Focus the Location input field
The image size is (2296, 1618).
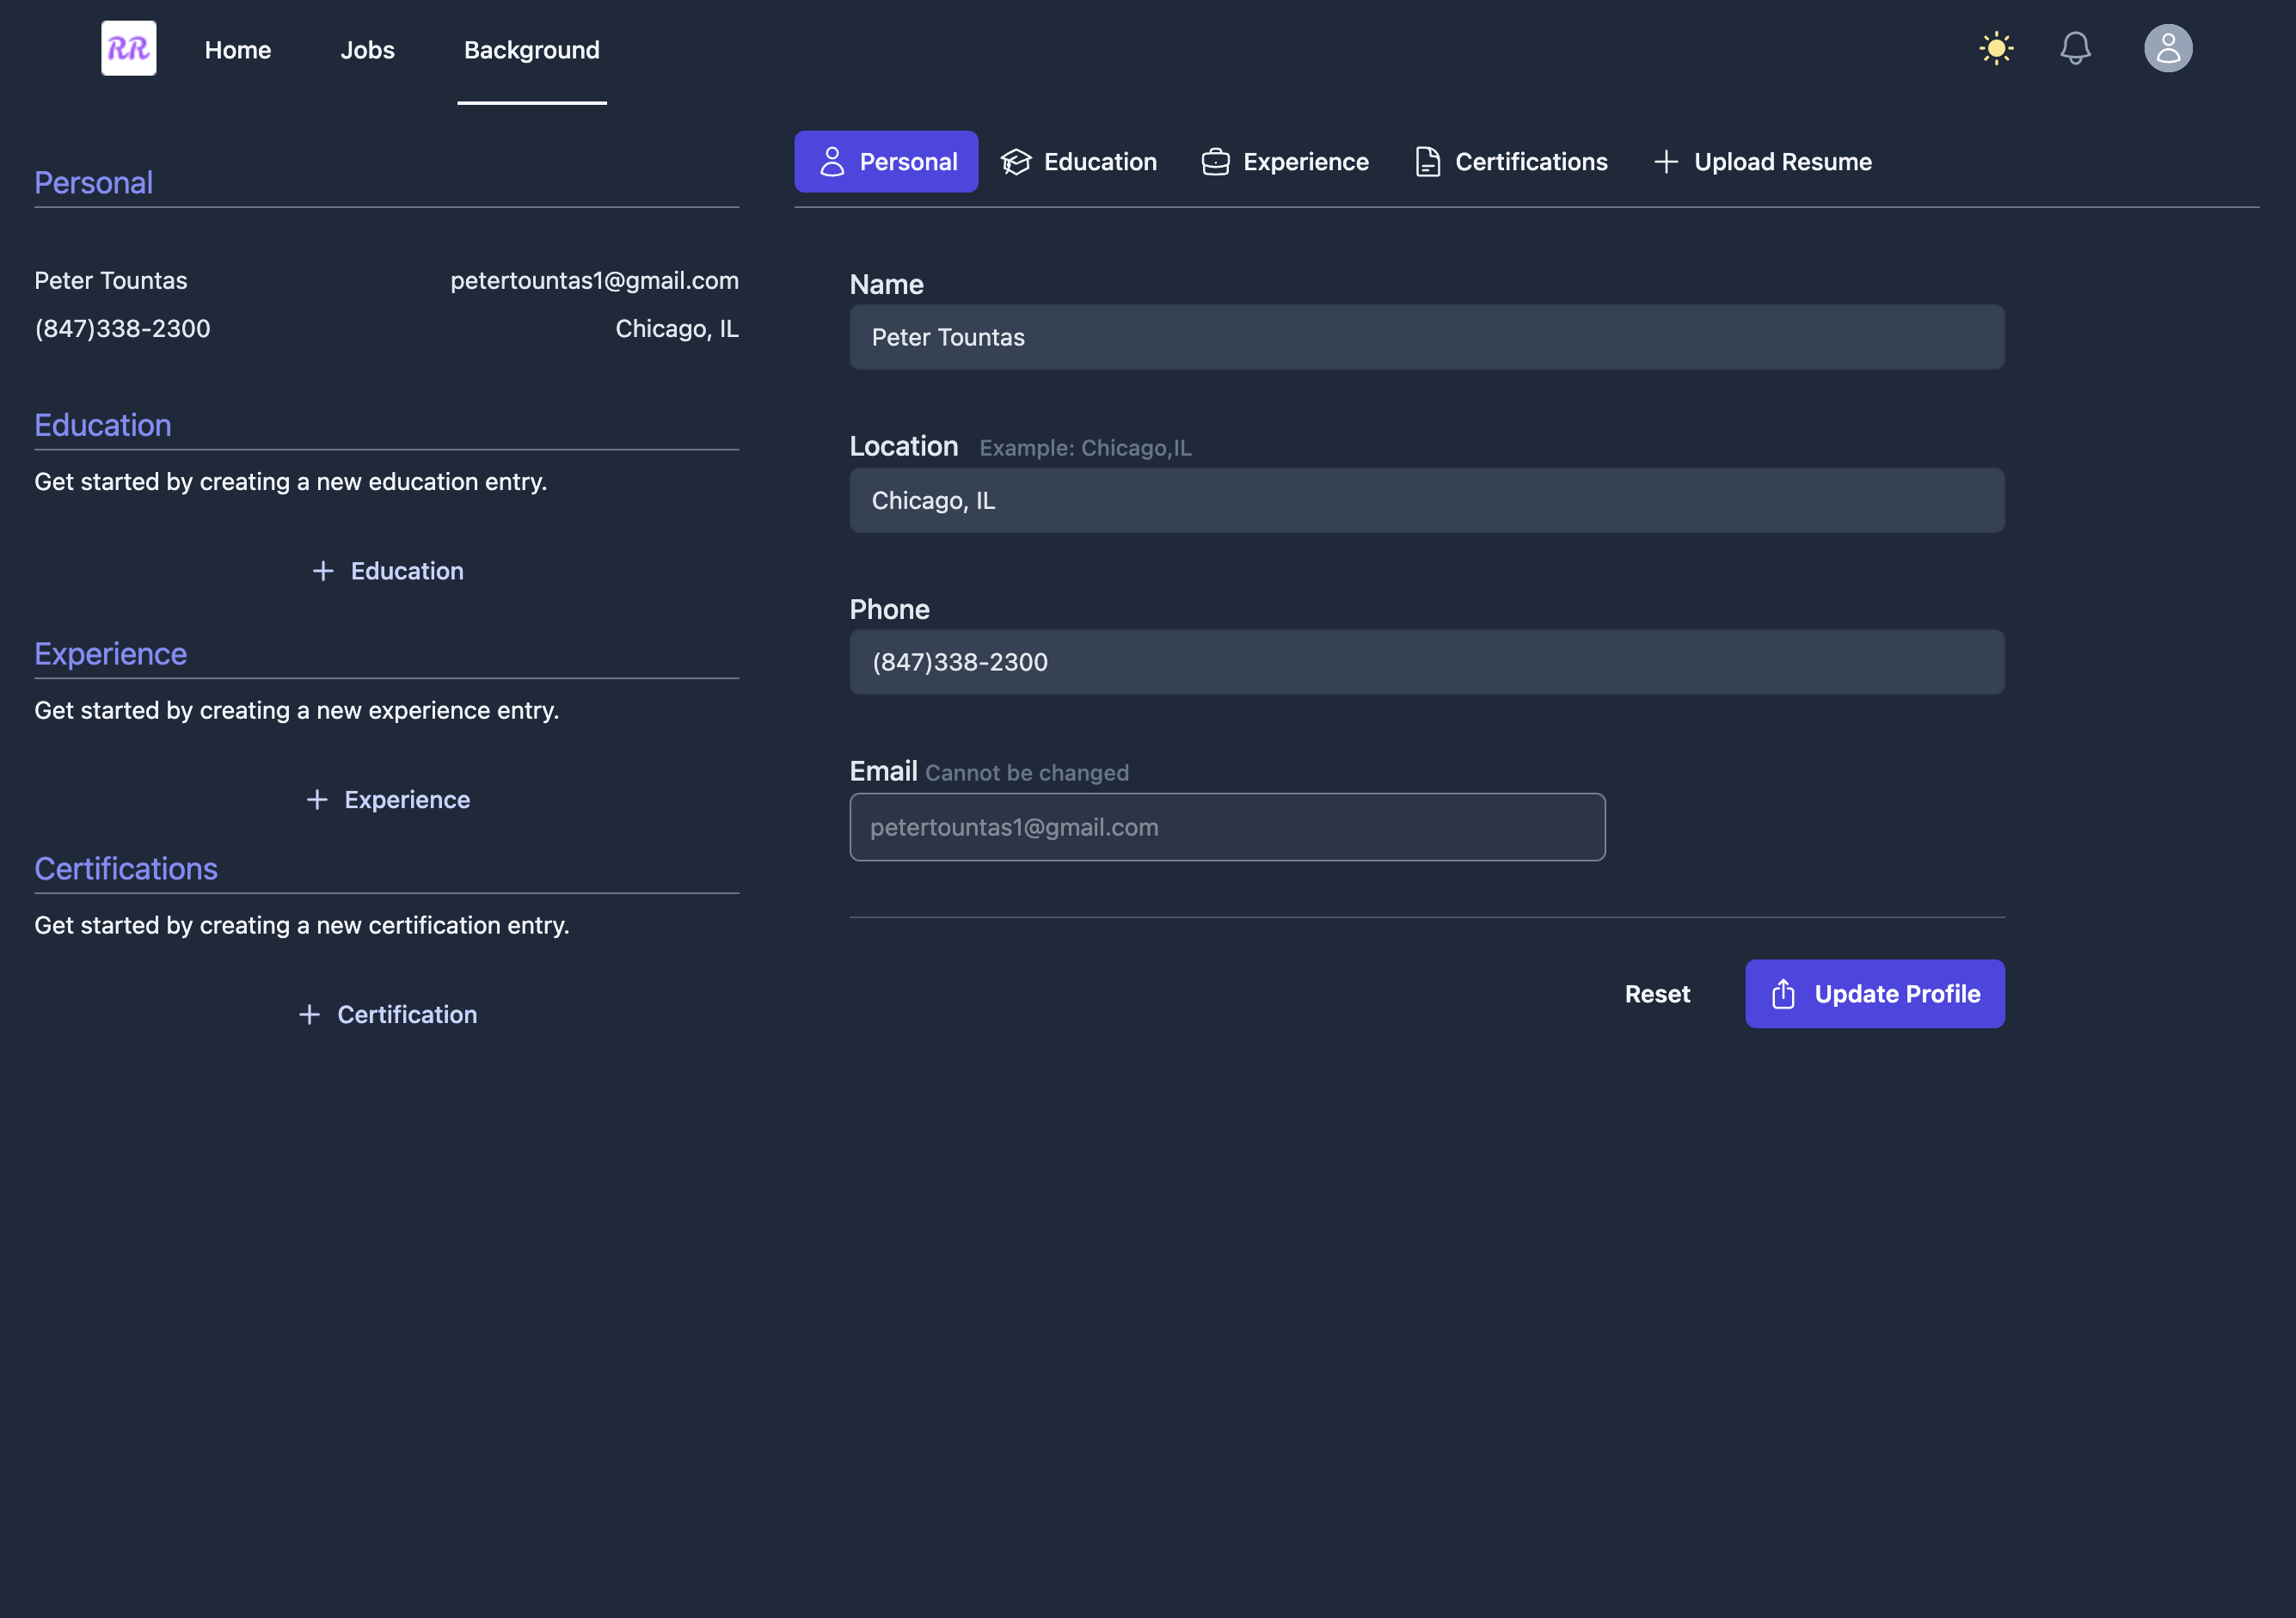[1426, 501]
